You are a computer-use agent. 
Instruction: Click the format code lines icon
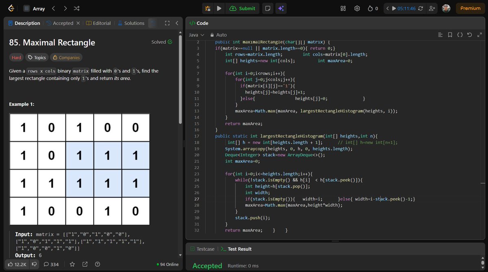pyautogui.click(x=440, y=35)
